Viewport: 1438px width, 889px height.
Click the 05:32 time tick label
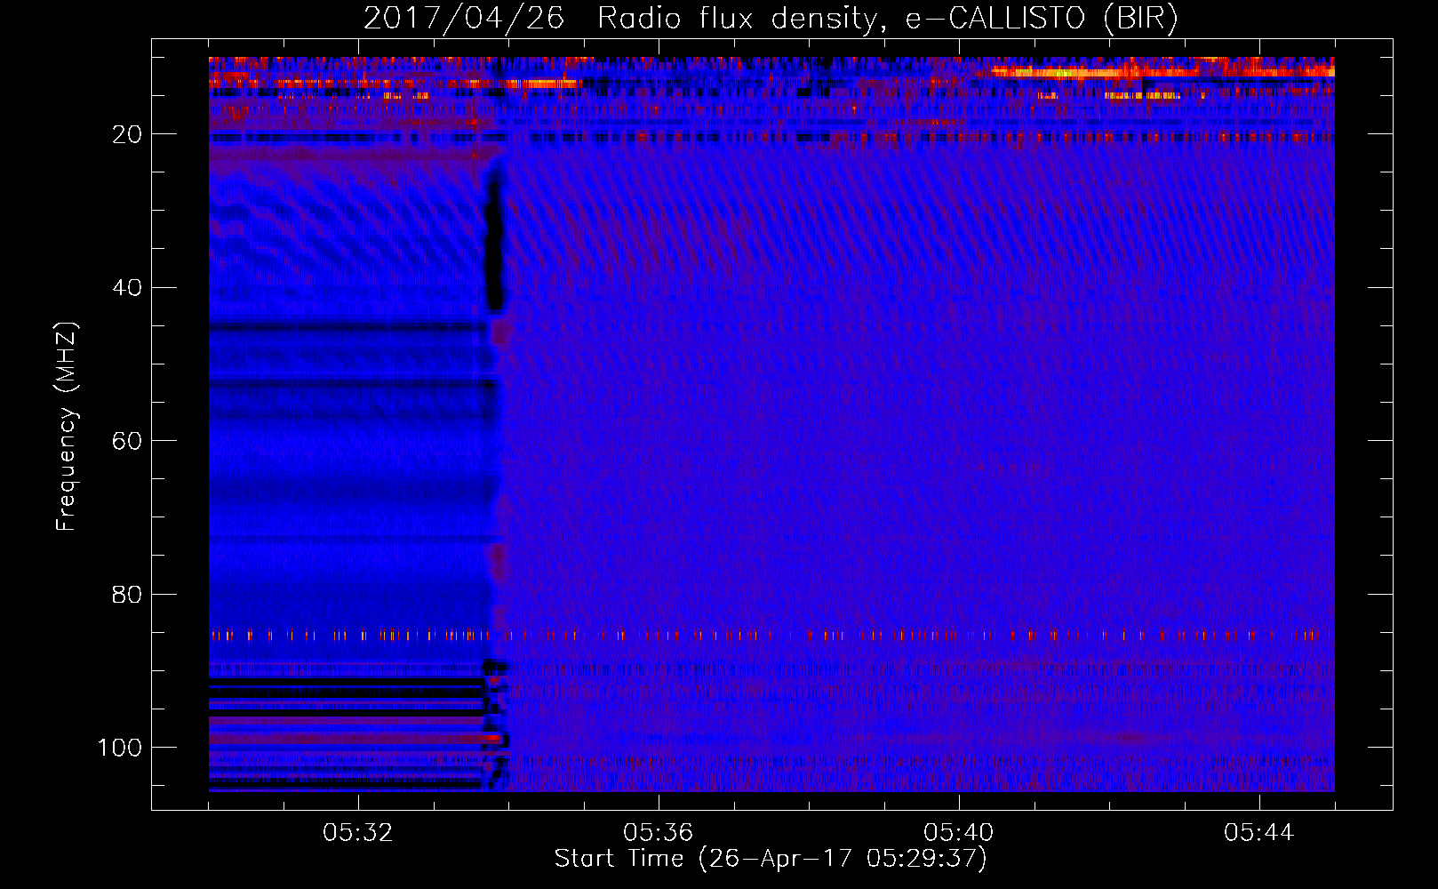(358, 833)
